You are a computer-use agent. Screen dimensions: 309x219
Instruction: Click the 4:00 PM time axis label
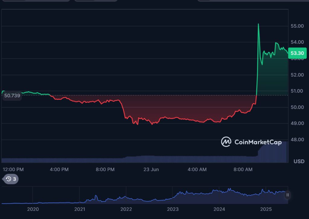click(x=59, y=170)
